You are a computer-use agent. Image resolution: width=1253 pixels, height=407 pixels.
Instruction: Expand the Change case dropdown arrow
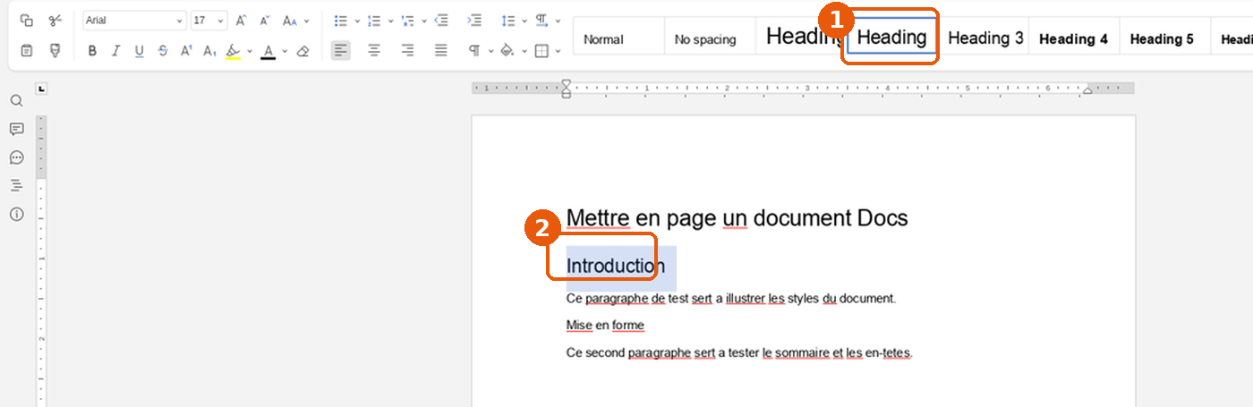307,21
